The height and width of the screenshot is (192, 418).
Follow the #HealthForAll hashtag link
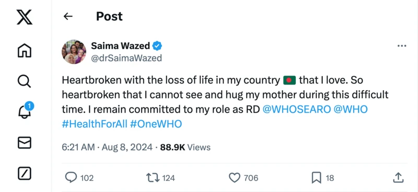click(x=95, y=124)
